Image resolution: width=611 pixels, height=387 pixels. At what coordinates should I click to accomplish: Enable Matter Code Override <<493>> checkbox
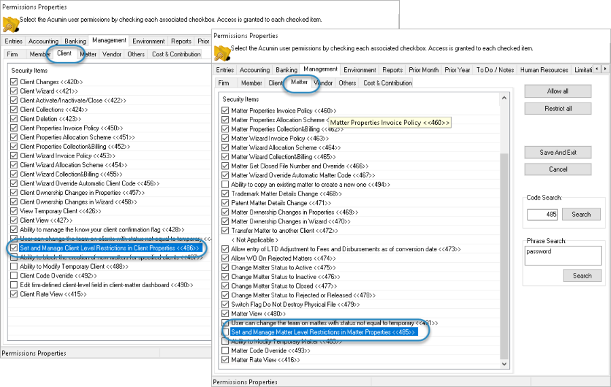[225, 351]
